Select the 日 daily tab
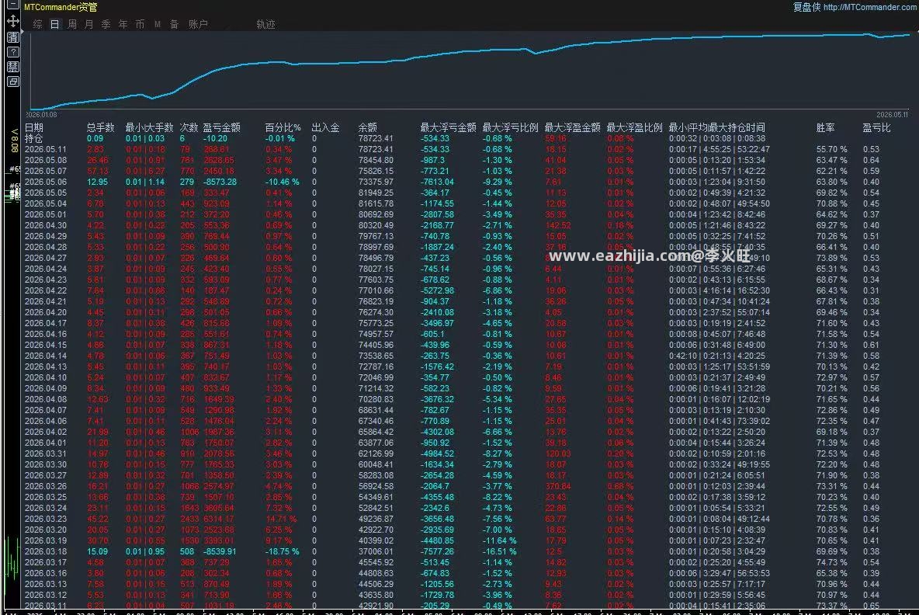Screen dimensions: 919x615 [x=54, y=24]
